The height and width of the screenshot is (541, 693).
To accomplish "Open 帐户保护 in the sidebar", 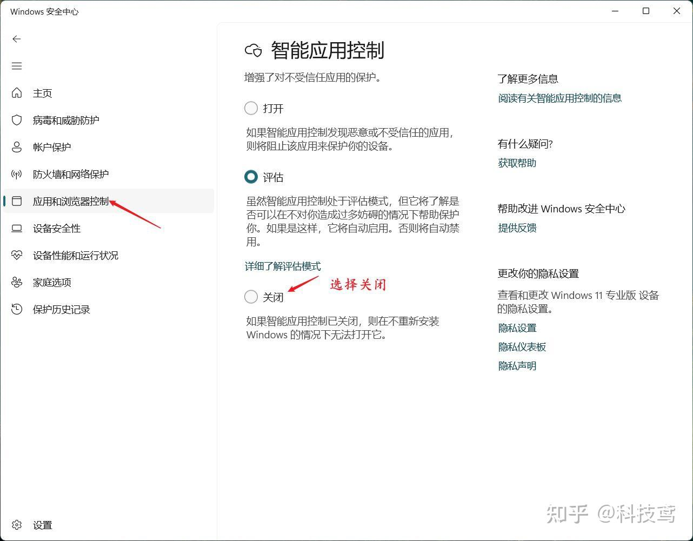I will coord(108,147).
